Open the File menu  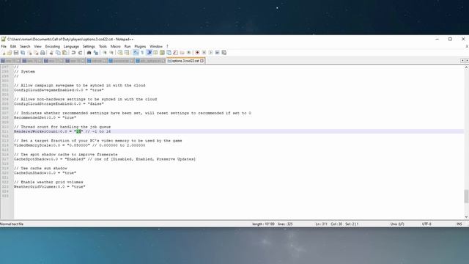pyautogui.click(x=4, y=46)
